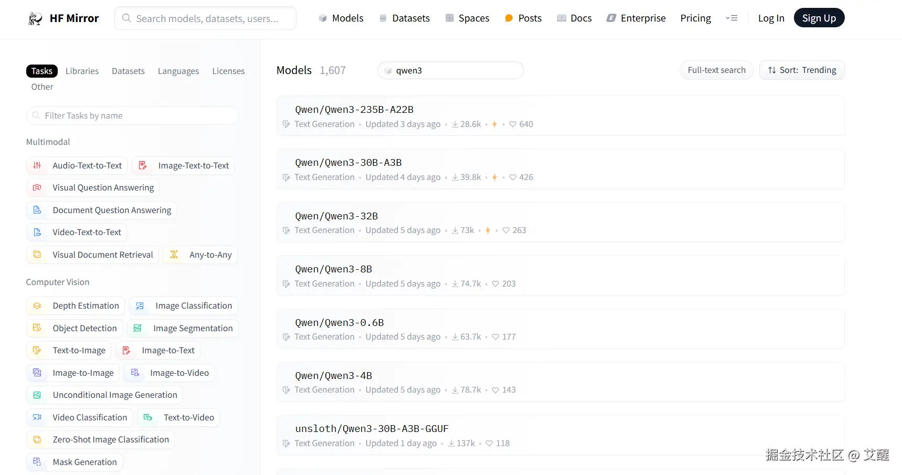Screen dimensions: 902x475
Task: Click the Image-to-Video icon
Action: [x=135, y=373]
